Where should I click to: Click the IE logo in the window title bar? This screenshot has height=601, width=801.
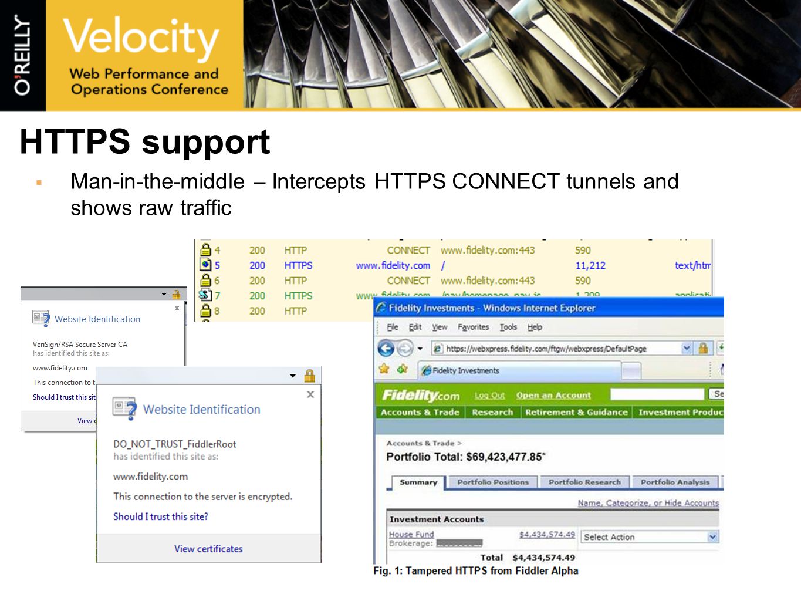coord(381,308)
